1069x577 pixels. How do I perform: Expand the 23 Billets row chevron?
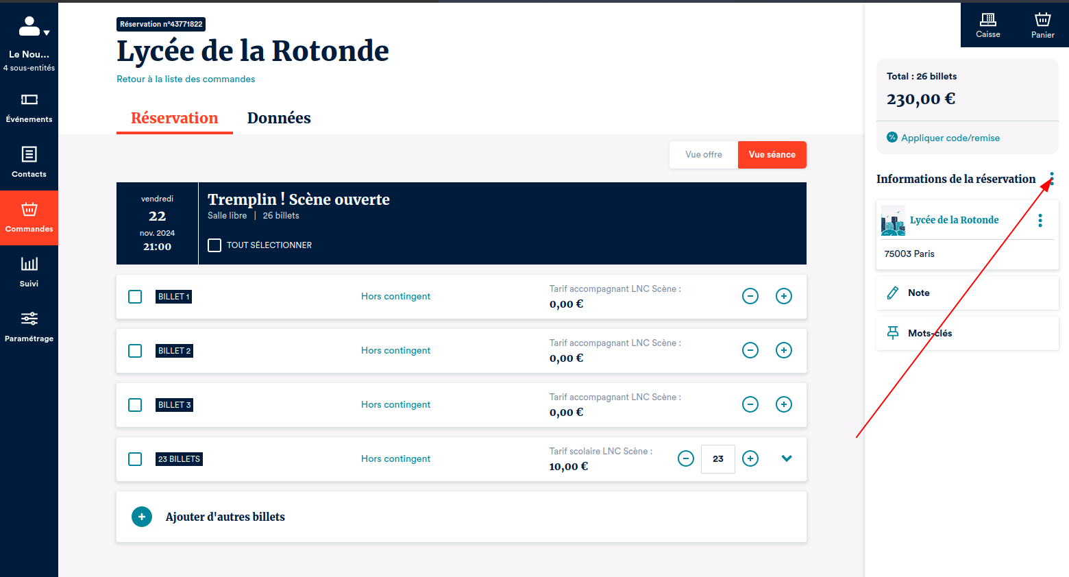click(787, 458)
